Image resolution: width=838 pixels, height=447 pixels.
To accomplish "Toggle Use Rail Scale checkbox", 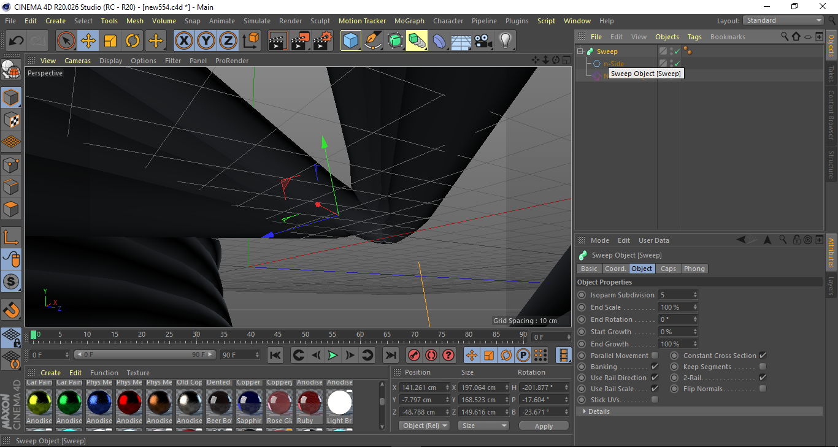I will 655,389.
